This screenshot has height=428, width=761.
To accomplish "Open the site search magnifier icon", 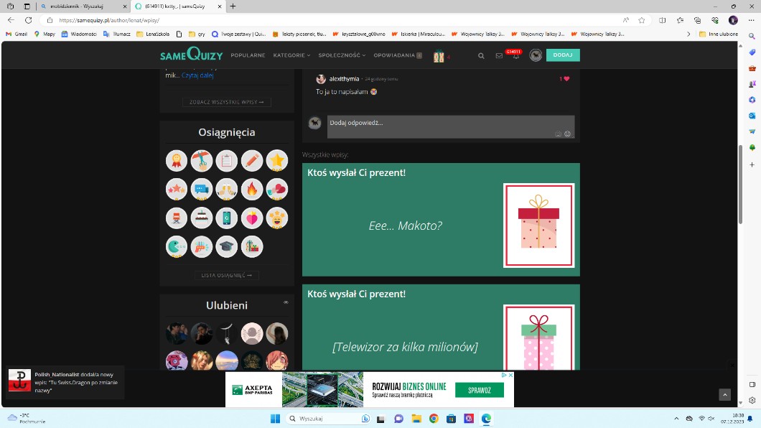I will [481, 55].
